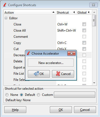
Task: Click the custom shortcut key field
Action: (x=75, y=95)
